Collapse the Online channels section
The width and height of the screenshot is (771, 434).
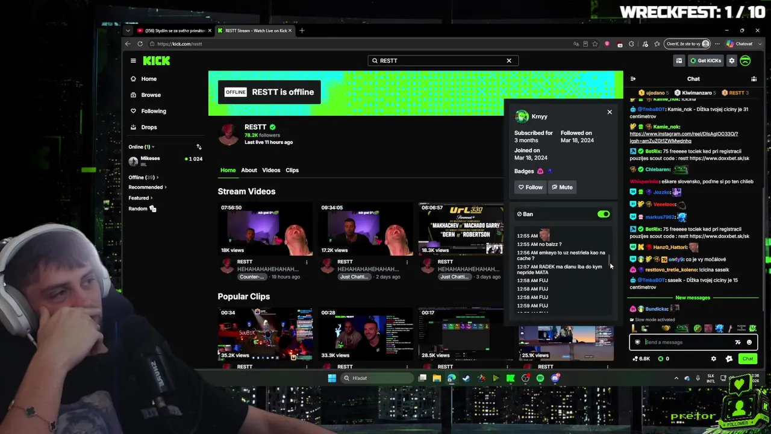click(x=142, y=147)
